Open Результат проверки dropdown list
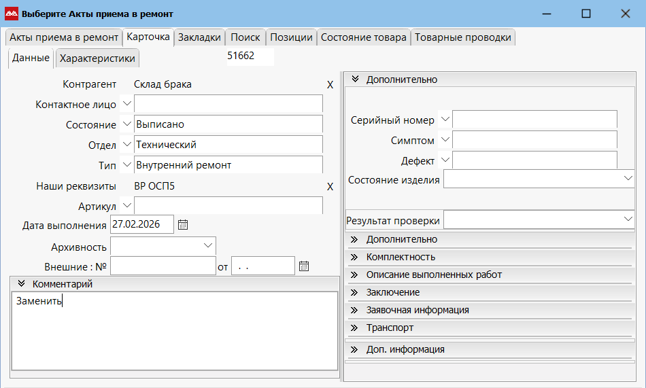646x388 pixels. (x=627, y=219)
